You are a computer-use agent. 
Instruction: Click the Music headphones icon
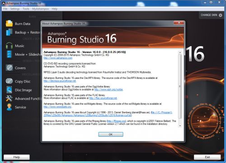tap(9, 46)
